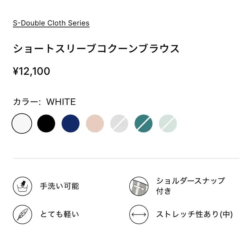Viewport: 244px width, 244px height.
Task: Click the shoulder snap feature icon
Action: (x=139, y=186)
